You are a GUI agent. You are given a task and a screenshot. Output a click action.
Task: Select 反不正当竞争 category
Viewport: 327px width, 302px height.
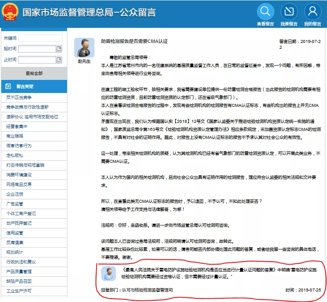(19, 97)
